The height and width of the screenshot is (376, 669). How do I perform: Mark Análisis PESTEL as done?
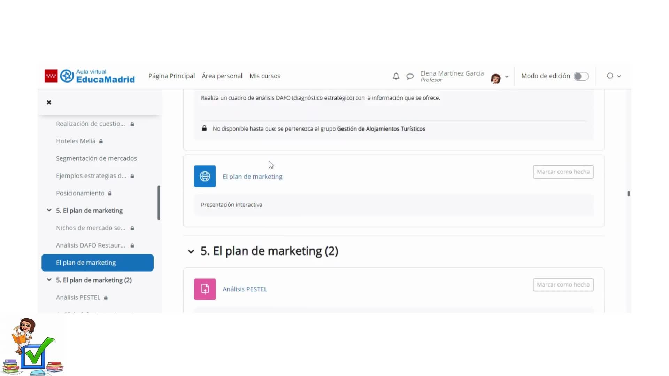563,285
